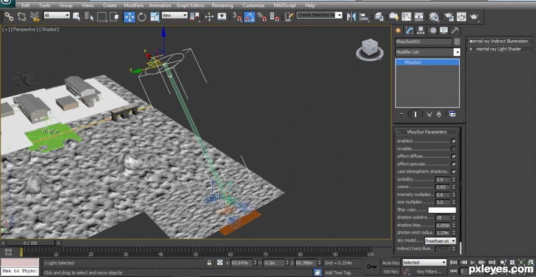Image resolution: width=536 pixels, height=277 pixels.
Task: Toggle the Angle Snap button
Action: tap(249, 16)
